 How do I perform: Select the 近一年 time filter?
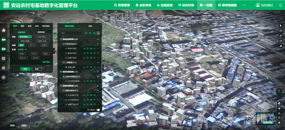point(32,45)
